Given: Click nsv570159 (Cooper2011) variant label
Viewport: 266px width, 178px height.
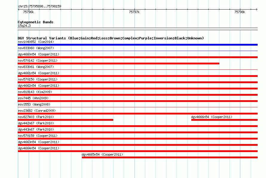Looking at the screenshot, I should click(x=38, y=136).
